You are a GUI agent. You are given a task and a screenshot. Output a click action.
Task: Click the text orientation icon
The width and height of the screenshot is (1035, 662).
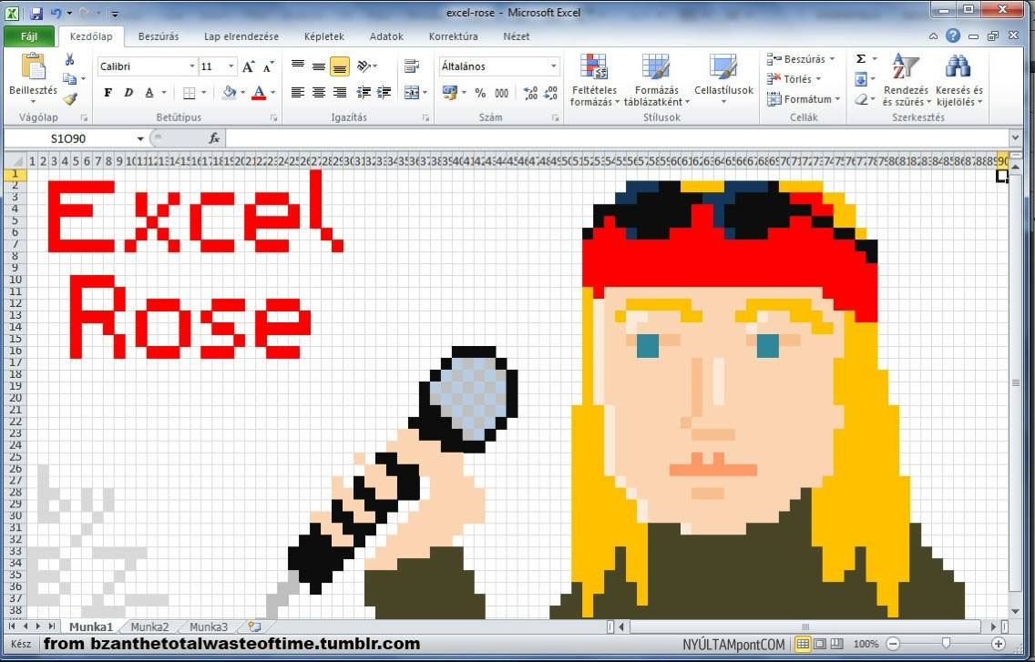pos(364,66)
